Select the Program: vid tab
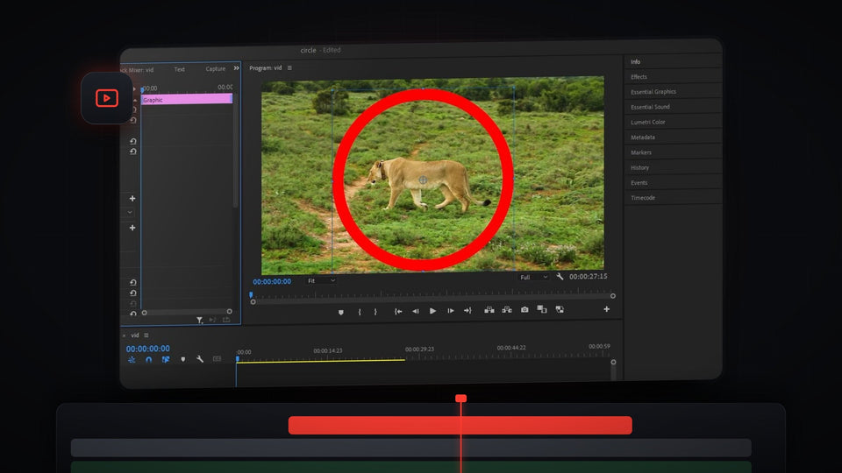This screenshot has height=473, width=842. (265, 68)
